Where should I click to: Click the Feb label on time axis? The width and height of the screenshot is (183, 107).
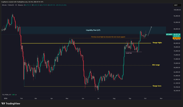pyautogui.click(x=21, y=98)
